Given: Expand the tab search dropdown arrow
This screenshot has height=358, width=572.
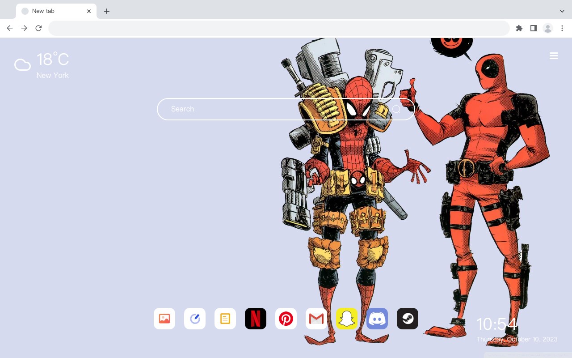Looking at the screenshot, I should 562,11.
